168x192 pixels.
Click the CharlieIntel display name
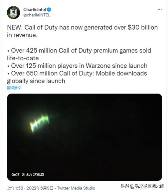tap(35, 9)
